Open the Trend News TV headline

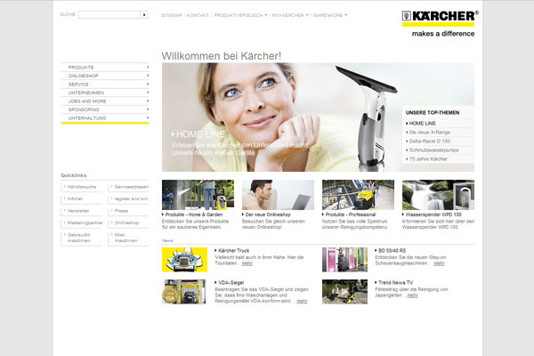tap(395, 283)
